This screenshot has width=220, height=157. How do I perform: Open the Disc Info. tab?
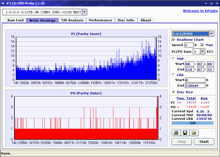coord(126,20)
